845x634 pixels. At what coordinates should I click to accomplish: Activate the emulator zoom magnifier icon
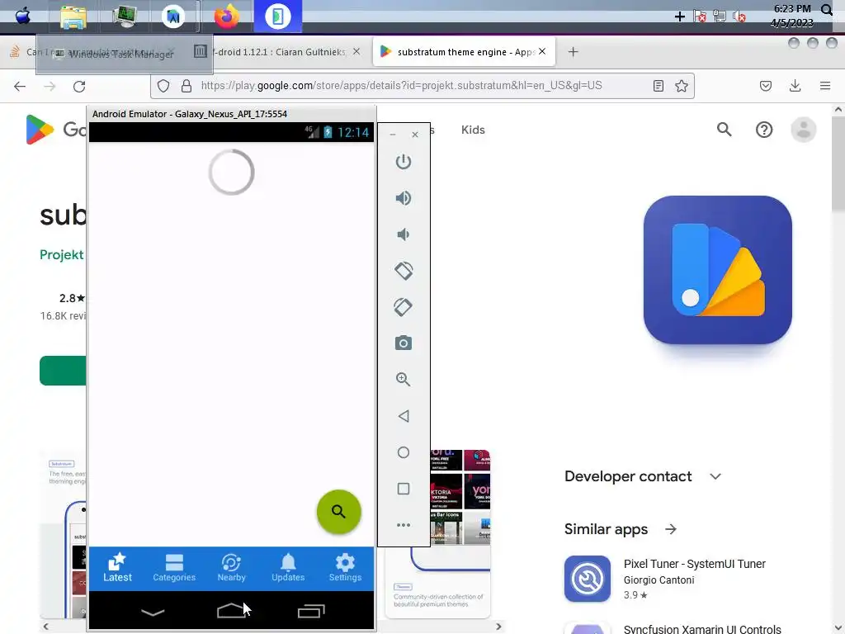[x=403, y=380]
